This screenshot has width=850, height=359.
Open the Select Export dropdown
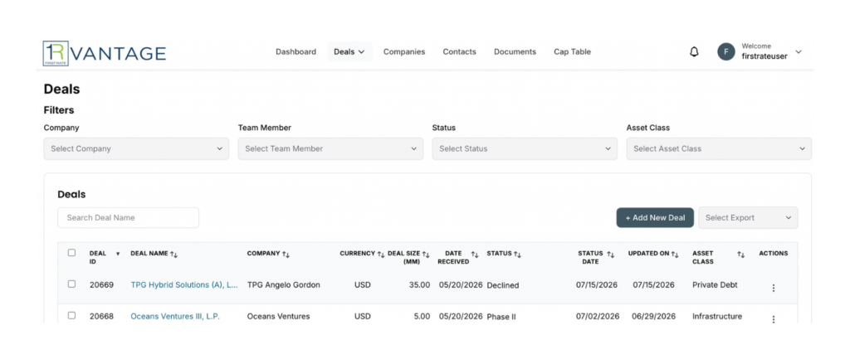tap(748, 218)
